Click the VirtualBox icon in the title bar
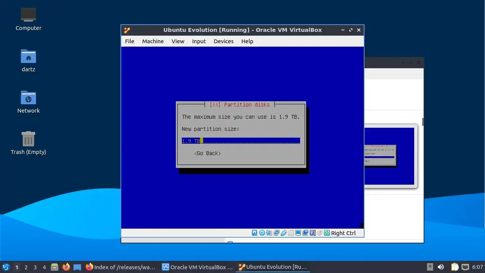The width and height of the screenshot is (485, 273). click(x=127, y=30)
